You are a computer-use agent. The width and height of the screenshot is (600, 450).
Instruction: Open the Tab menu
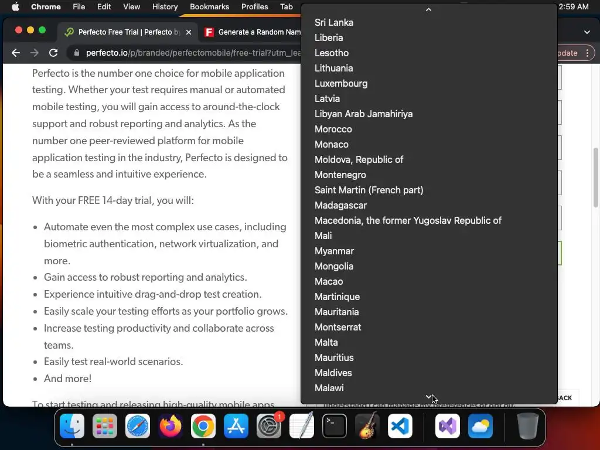[286, 6]
